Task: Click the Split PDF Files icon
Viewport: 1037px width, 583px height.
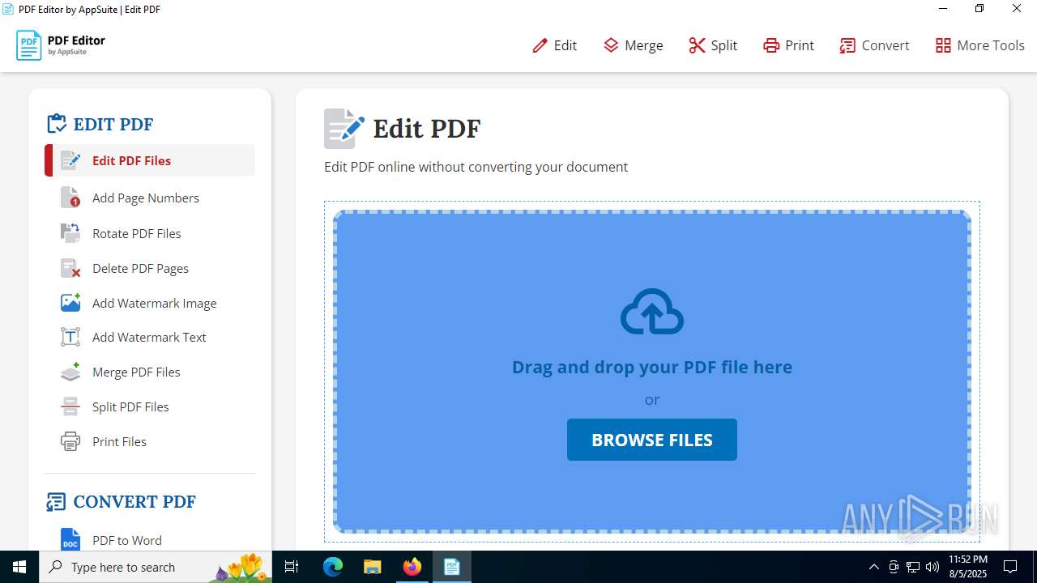Action: click(x=70, y=406)
